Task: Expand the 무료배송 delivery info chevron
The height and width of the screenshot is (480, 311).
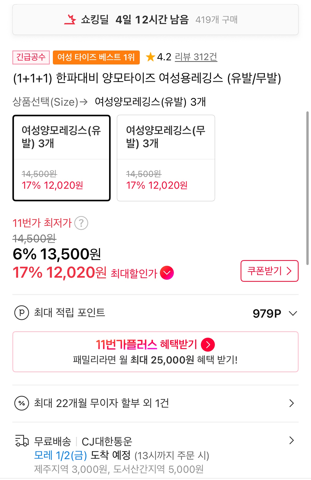Action: [x=292, y=440]
